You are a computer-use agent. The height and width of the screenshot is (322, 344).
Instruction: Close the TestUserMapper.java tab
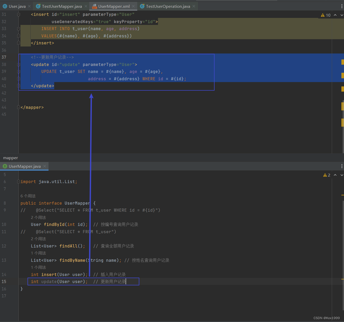[86, 6]
